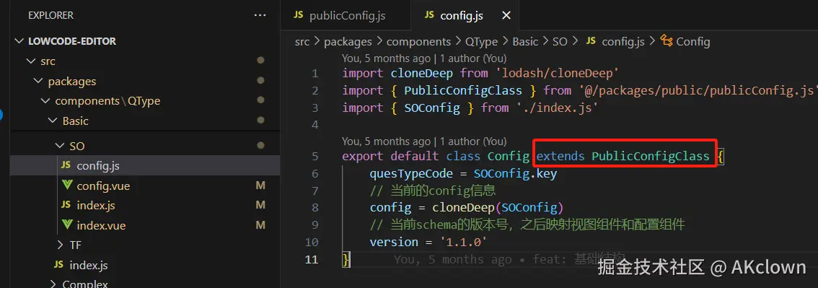The width and height of the screenshot is (818, 288).
Task: Click line number 1 in the gutter
Action: pyautogui.click(x=315, y=74)
